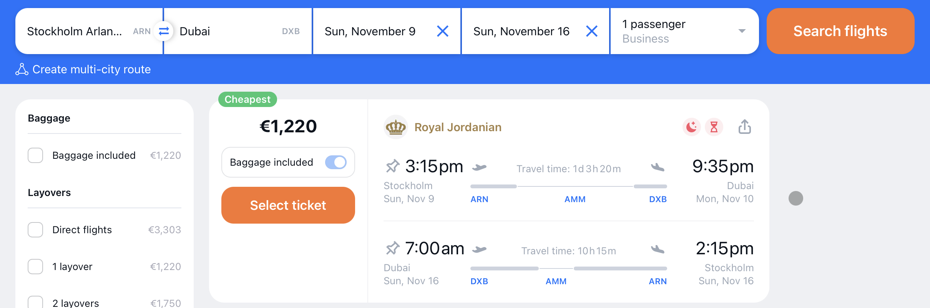Viewport: 930px width, 308px height.
Task: Pin the 3:15pm outbound flight
Action: click(392, 166)
